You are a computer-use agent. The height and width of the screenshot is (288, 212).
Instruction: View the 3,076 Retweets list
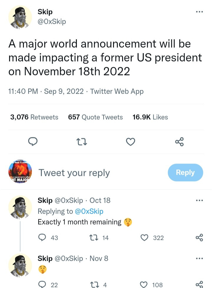(x=34, y=117)
